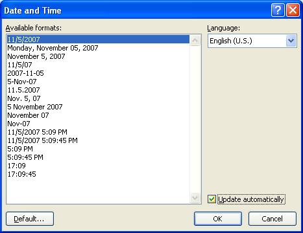Select Monday, November 05, 2007 format
Viewport: 303px width, 233px height.
pyautogui.click(x=98, y=48)
